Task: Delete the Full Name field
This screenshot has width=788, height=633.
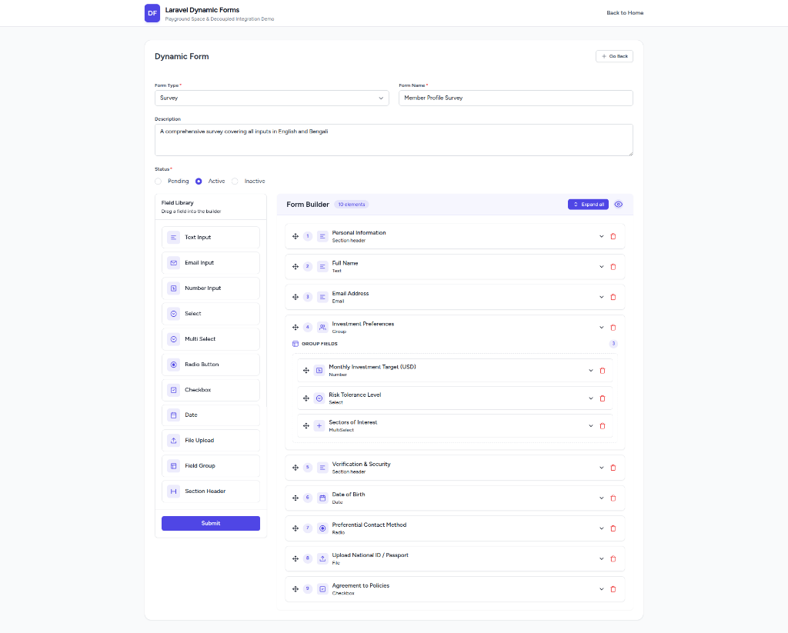Action: pyautogui.click(x=613, y=267)
